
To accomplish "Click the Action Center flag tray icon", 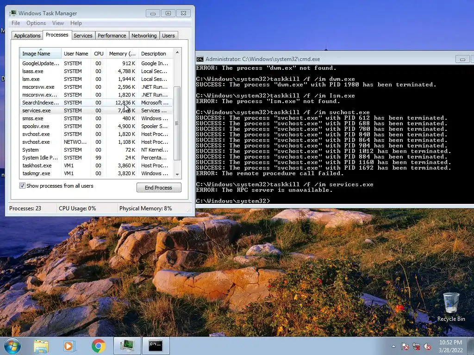I will (405, 346).
